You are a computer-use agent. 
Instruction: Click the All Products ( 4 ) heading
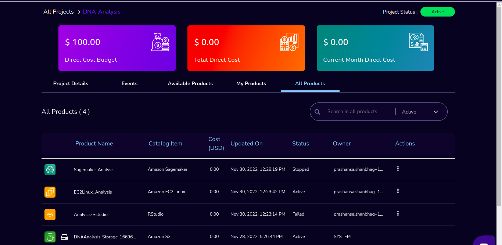tap(66, 112)
